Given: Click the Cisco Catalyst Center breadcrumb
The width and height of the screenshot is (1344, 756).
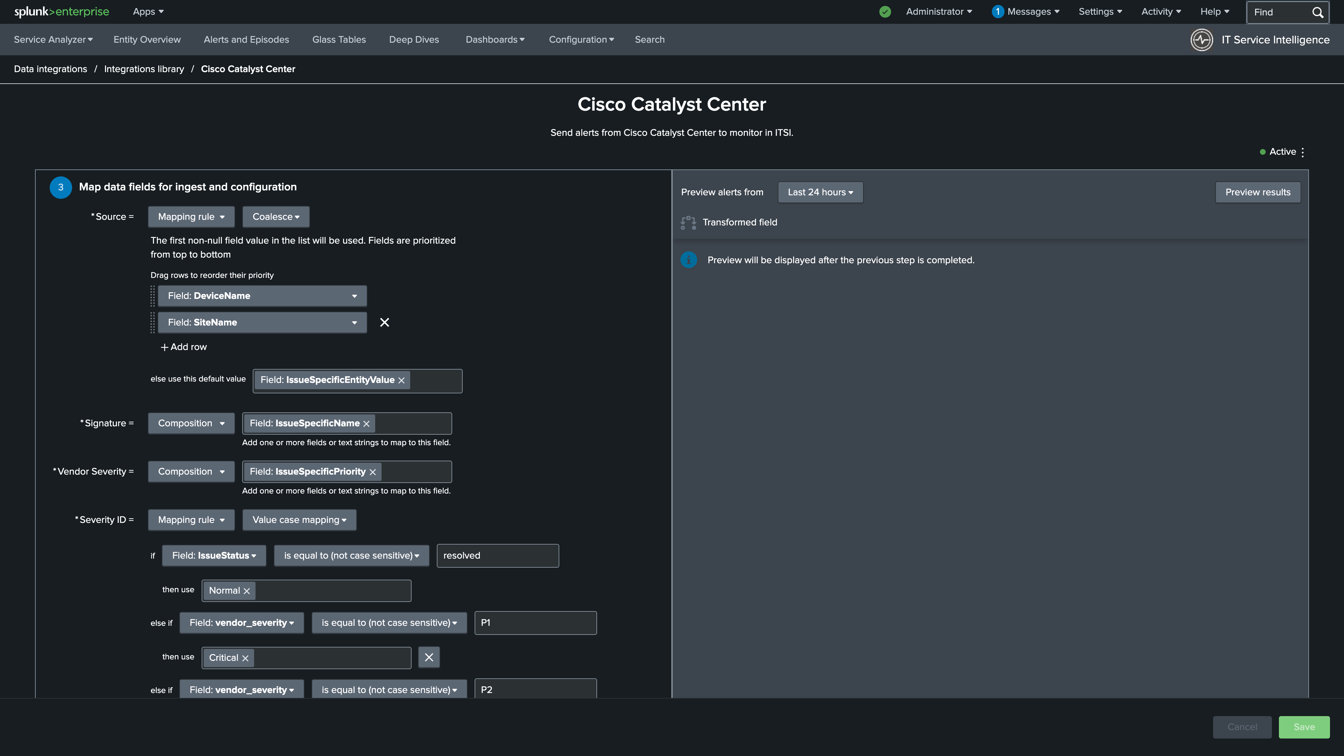Looking at the screenshot, I should coord(248,69).
